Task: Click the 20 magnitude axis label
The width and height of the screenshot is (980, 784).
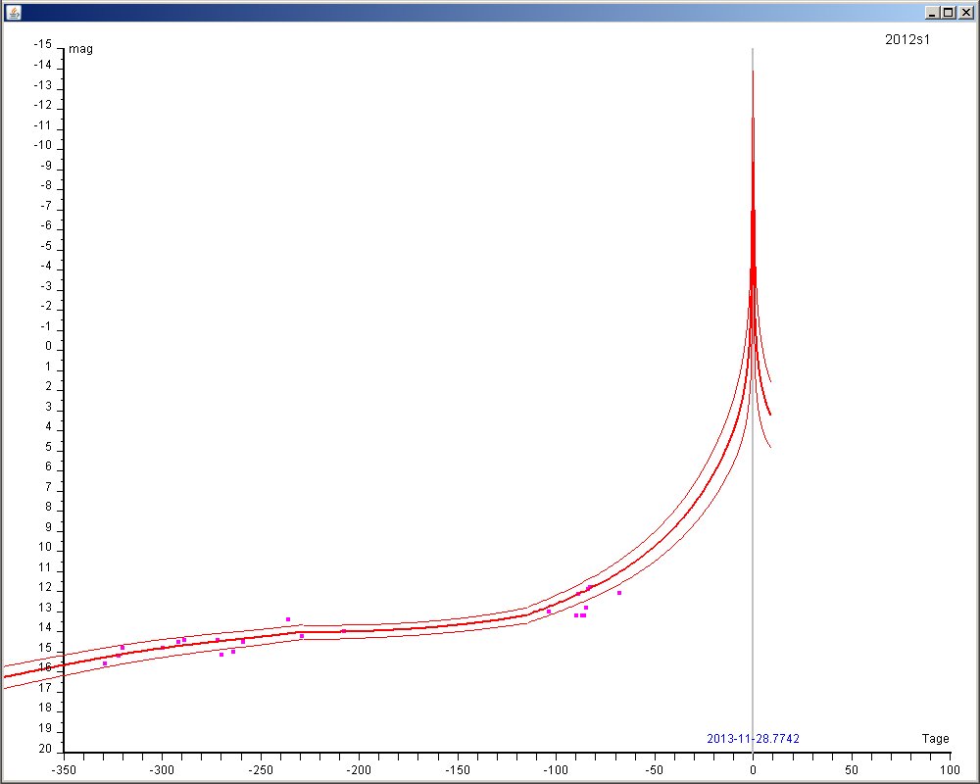Action: pyautogui.click(x=45, y=749)
